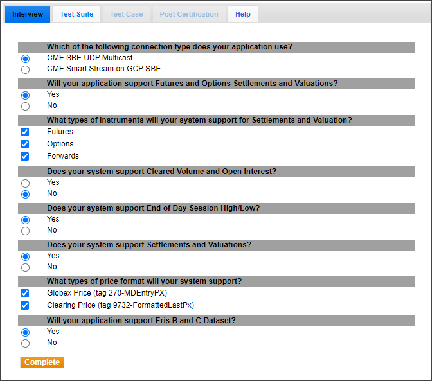
Task: Choose Yes for End of Day Session High/Low
Action: tap(25, 220)
